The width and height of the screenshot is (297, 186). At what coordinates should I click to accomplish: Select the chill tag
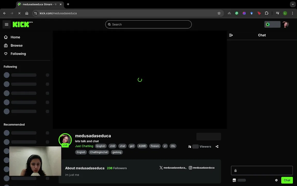[x=113, y=146]
